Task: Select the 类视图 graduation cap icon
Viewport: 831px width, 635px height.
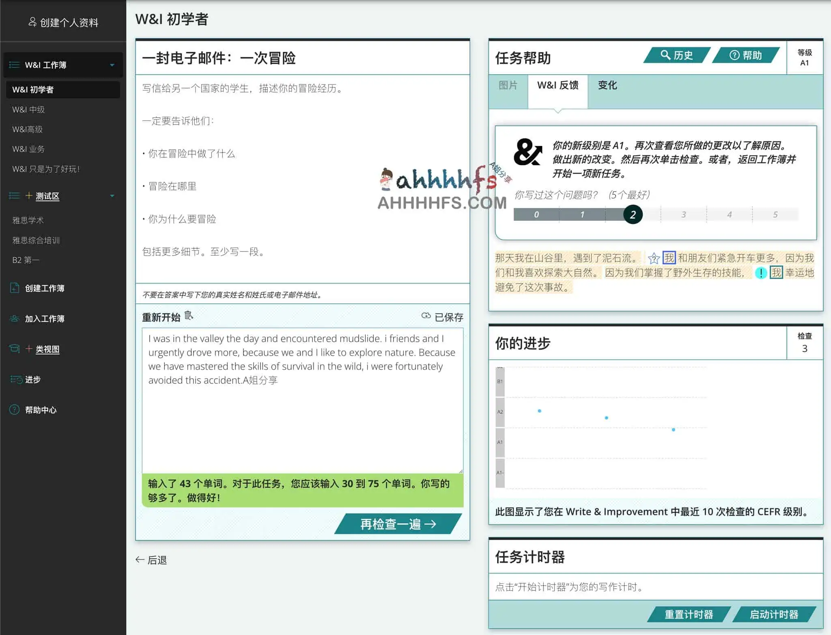Action: (13, 349)
